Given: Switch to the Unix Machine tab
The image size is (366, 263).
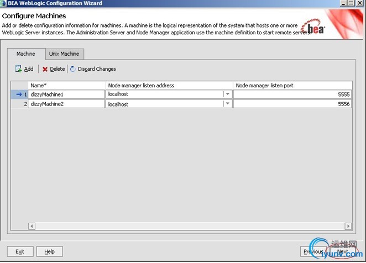Looking at the screenshot, I should click(x=64, y=54).
